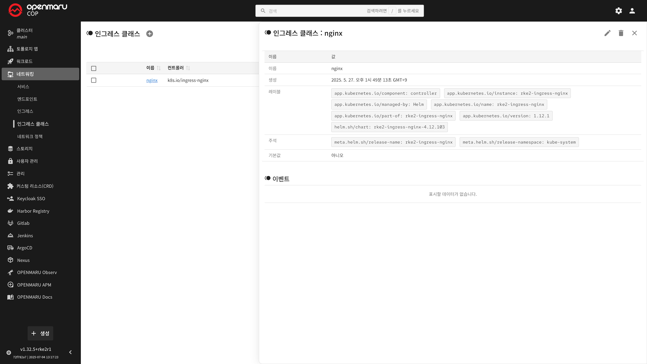Toggle the select-all checkbox in table header
The height and width of the screenshot is (364, 647).
click(x=94, y=68)
